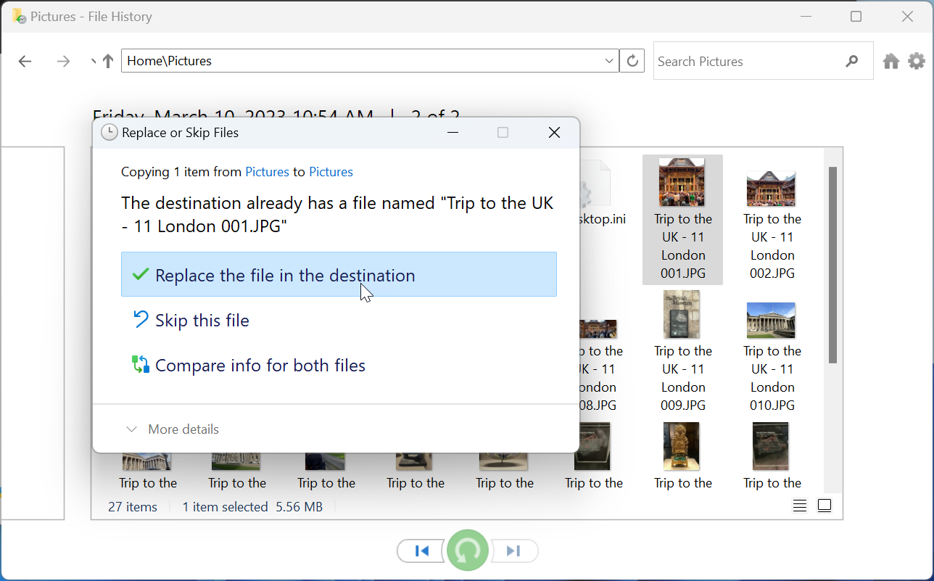Image resolution: width=934 pixels, height=581 pixels.
Task: Expand More details in the dialog
Action: click(x=172, y=429)
